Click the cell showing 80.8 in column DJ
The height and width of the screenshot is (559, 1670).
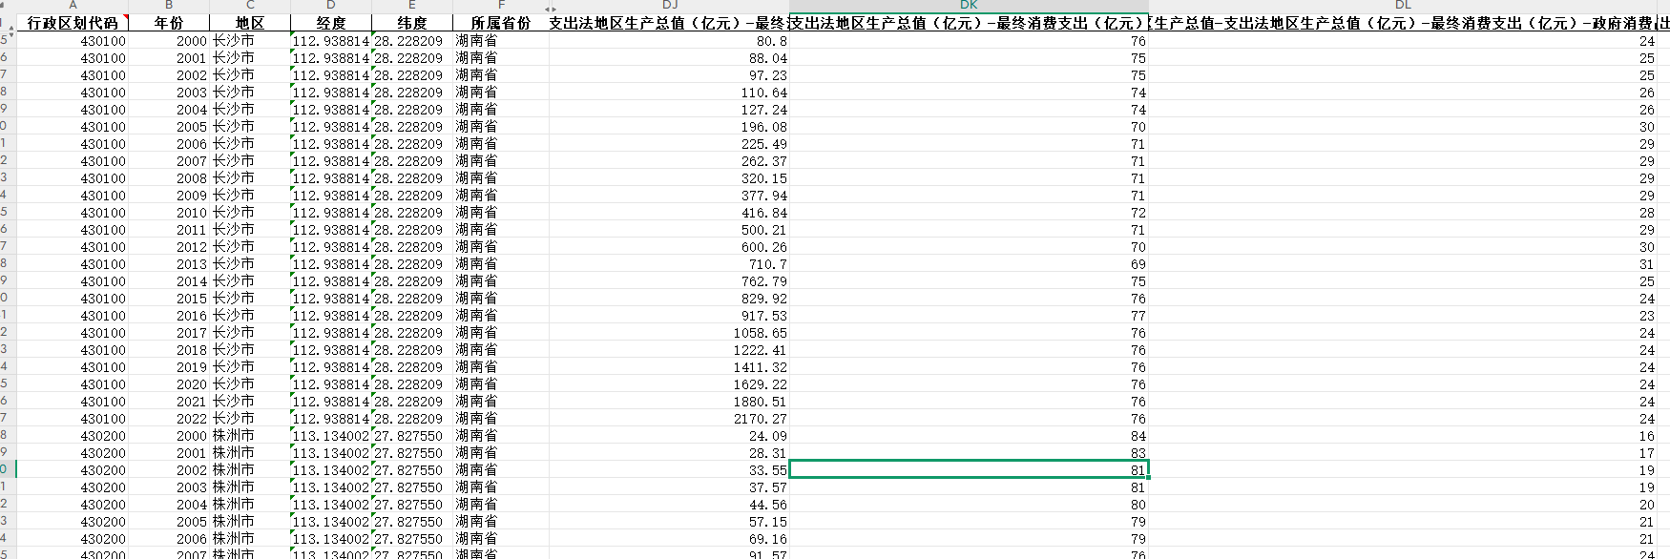[x=669, y=41]
